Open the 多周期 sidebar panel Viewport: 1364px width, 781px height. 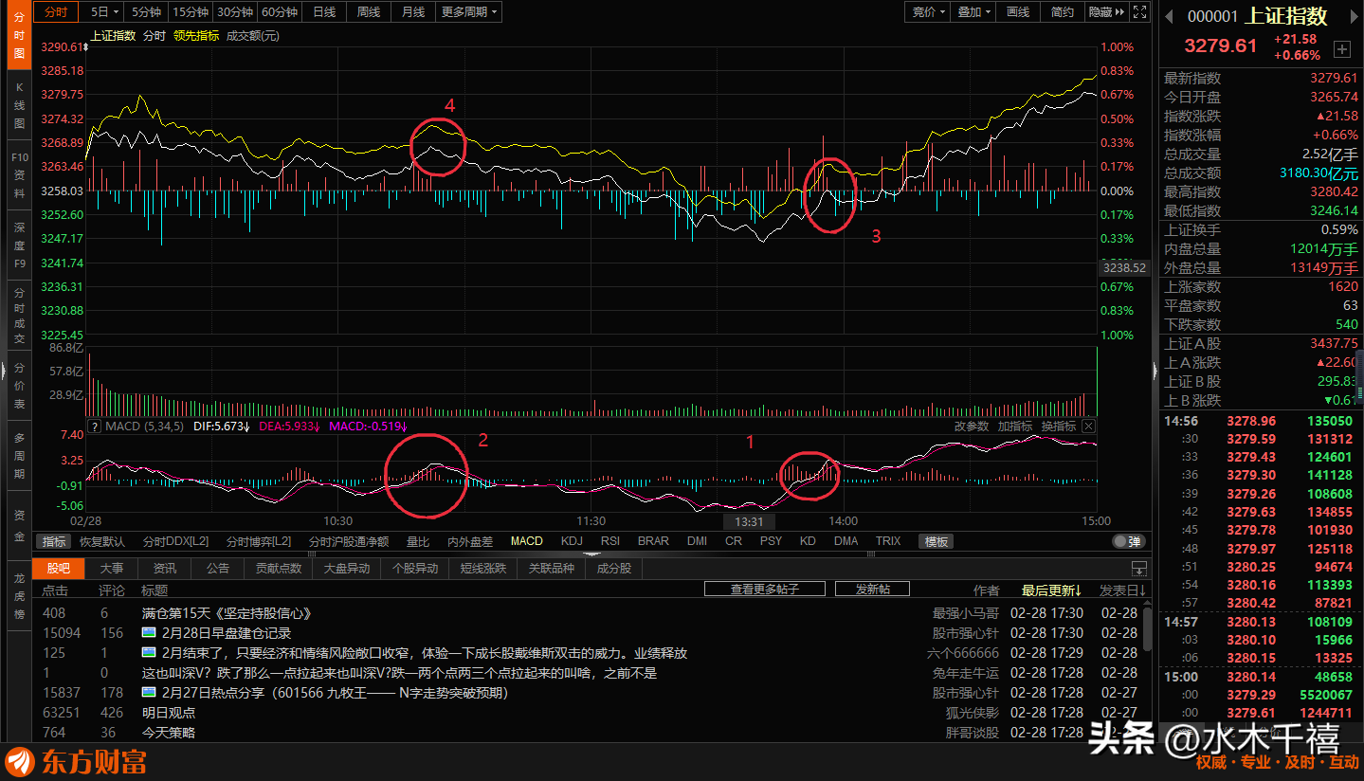tap(19, 456)
